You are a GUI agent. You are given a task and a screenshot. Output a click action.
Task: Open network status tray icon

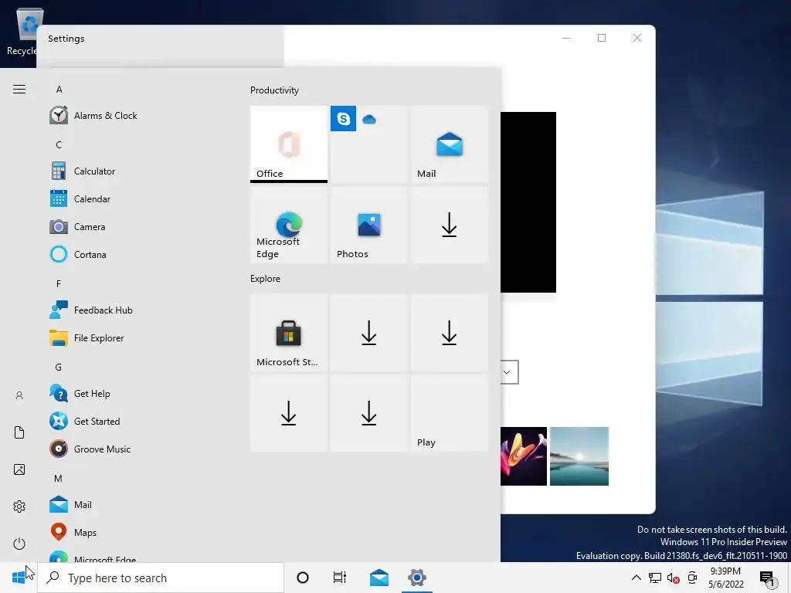655,578
